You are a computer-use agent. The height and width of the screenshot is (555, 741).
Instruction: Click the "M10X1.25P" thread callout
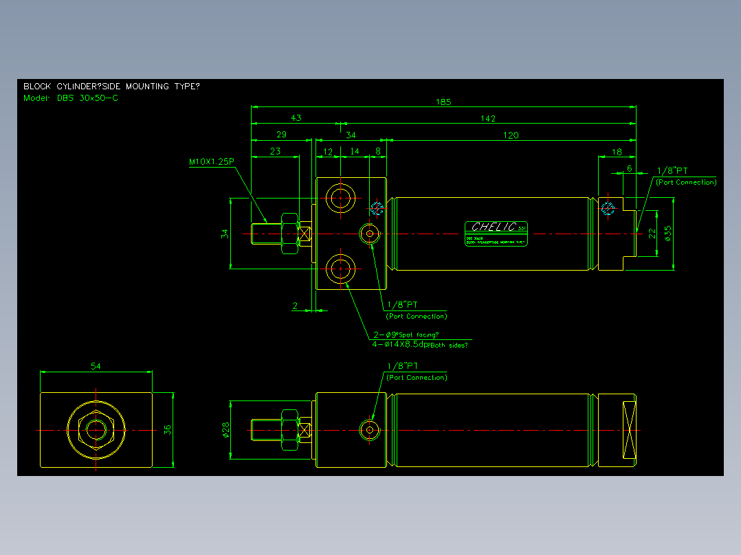pos(212,161)
